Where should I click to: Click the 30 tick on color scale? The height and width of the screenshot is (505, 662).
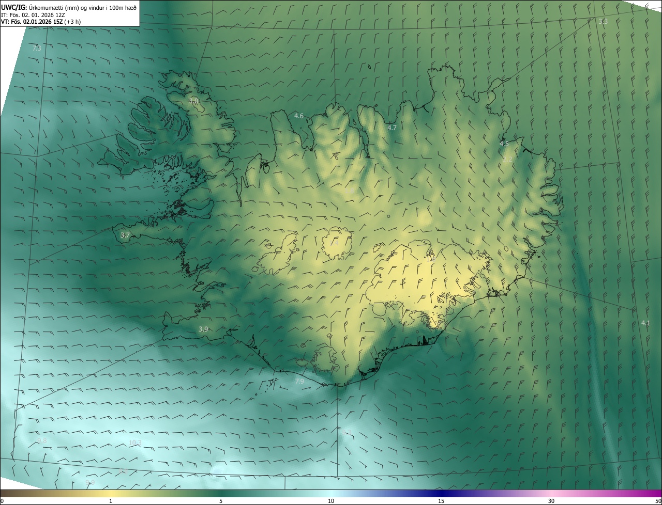tap(551, 501)
